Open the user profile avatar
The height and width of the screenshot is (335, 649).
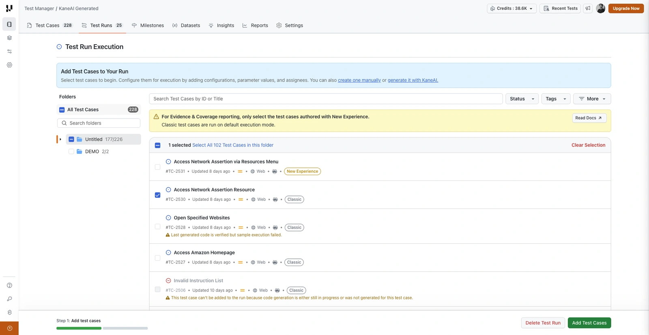pyautogui.click(x=601, y=8)
